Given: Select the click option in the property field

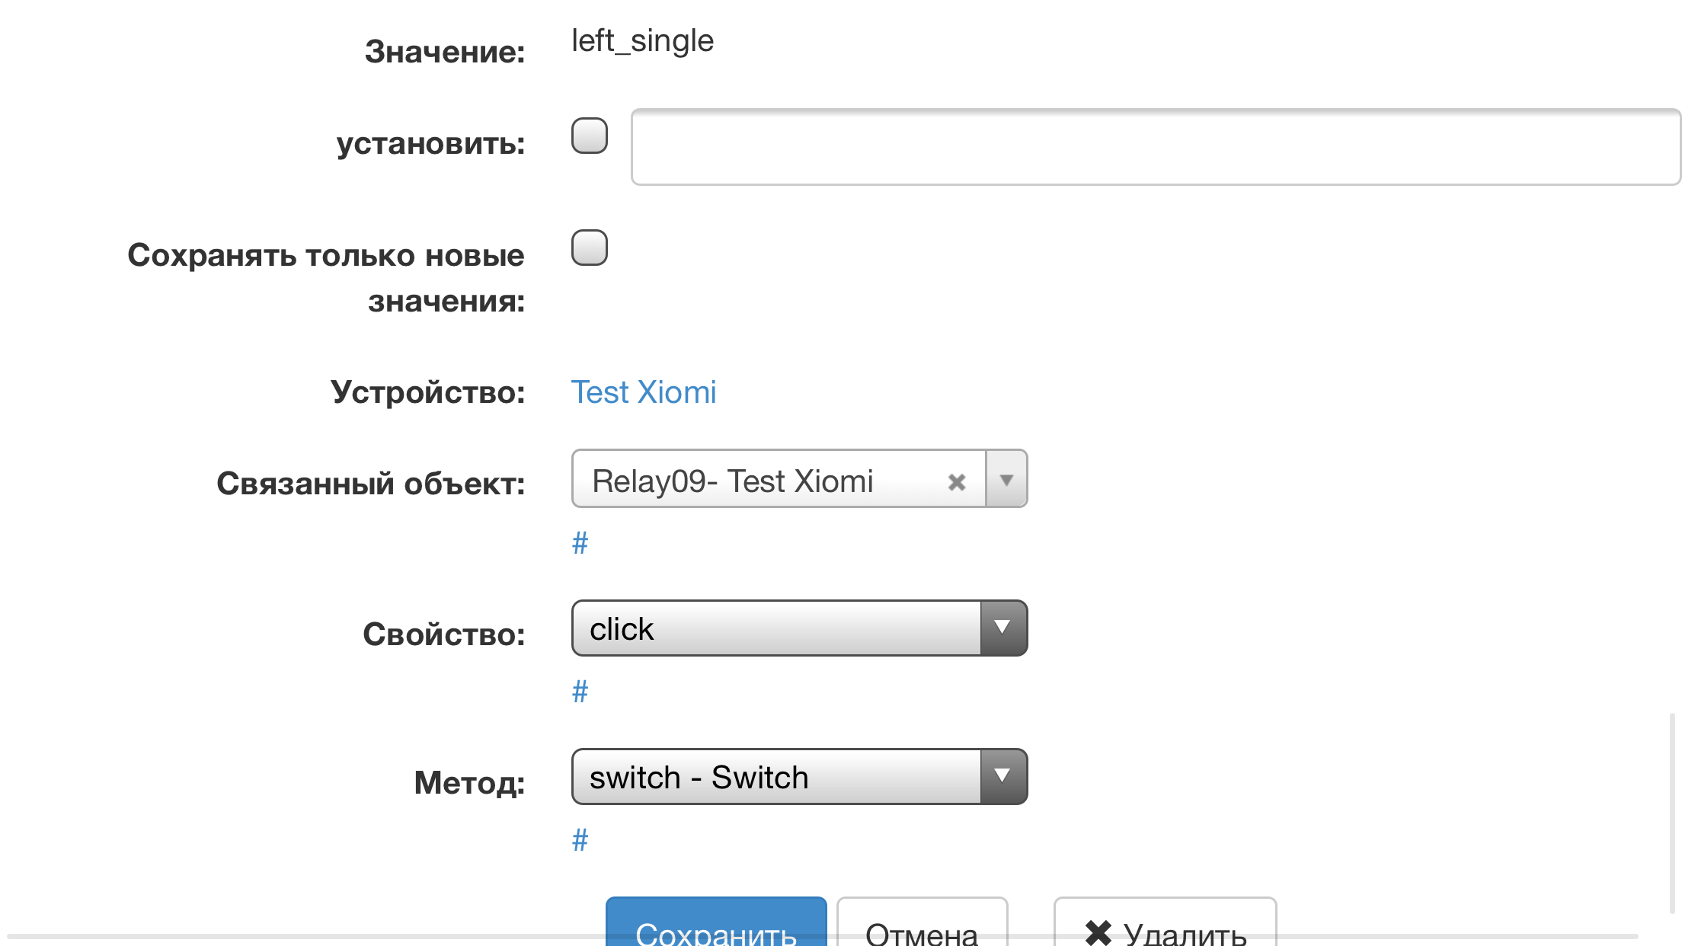Looking at the screenshot, I should tap(777, 628).
